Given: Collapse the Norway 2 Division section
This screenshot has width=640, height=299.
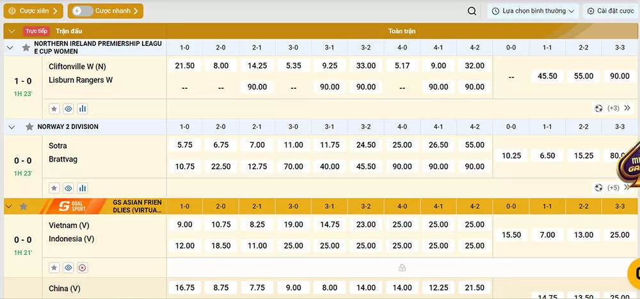Looking at the screenshot, I should point(12,127).
